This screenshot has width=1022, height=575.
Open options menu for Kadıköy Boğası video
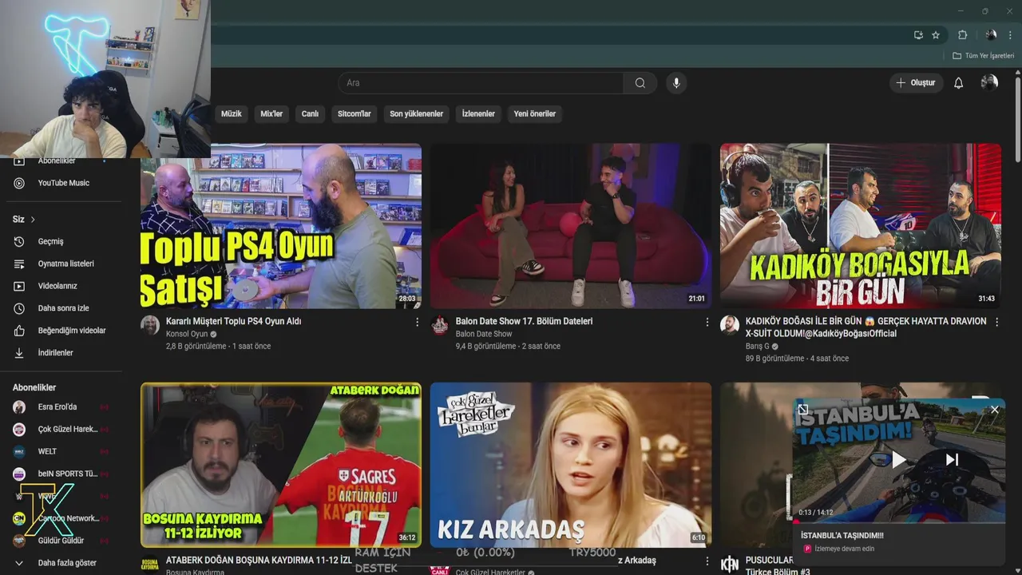[x=996, y=322]
